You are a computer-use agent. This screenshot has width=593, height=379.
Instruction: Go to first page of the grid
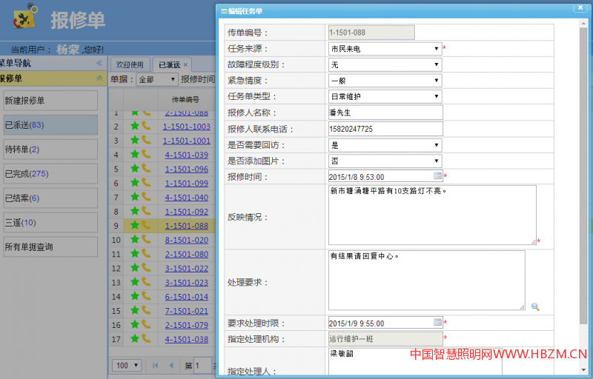pyautogui.click(x=156, y=365)
